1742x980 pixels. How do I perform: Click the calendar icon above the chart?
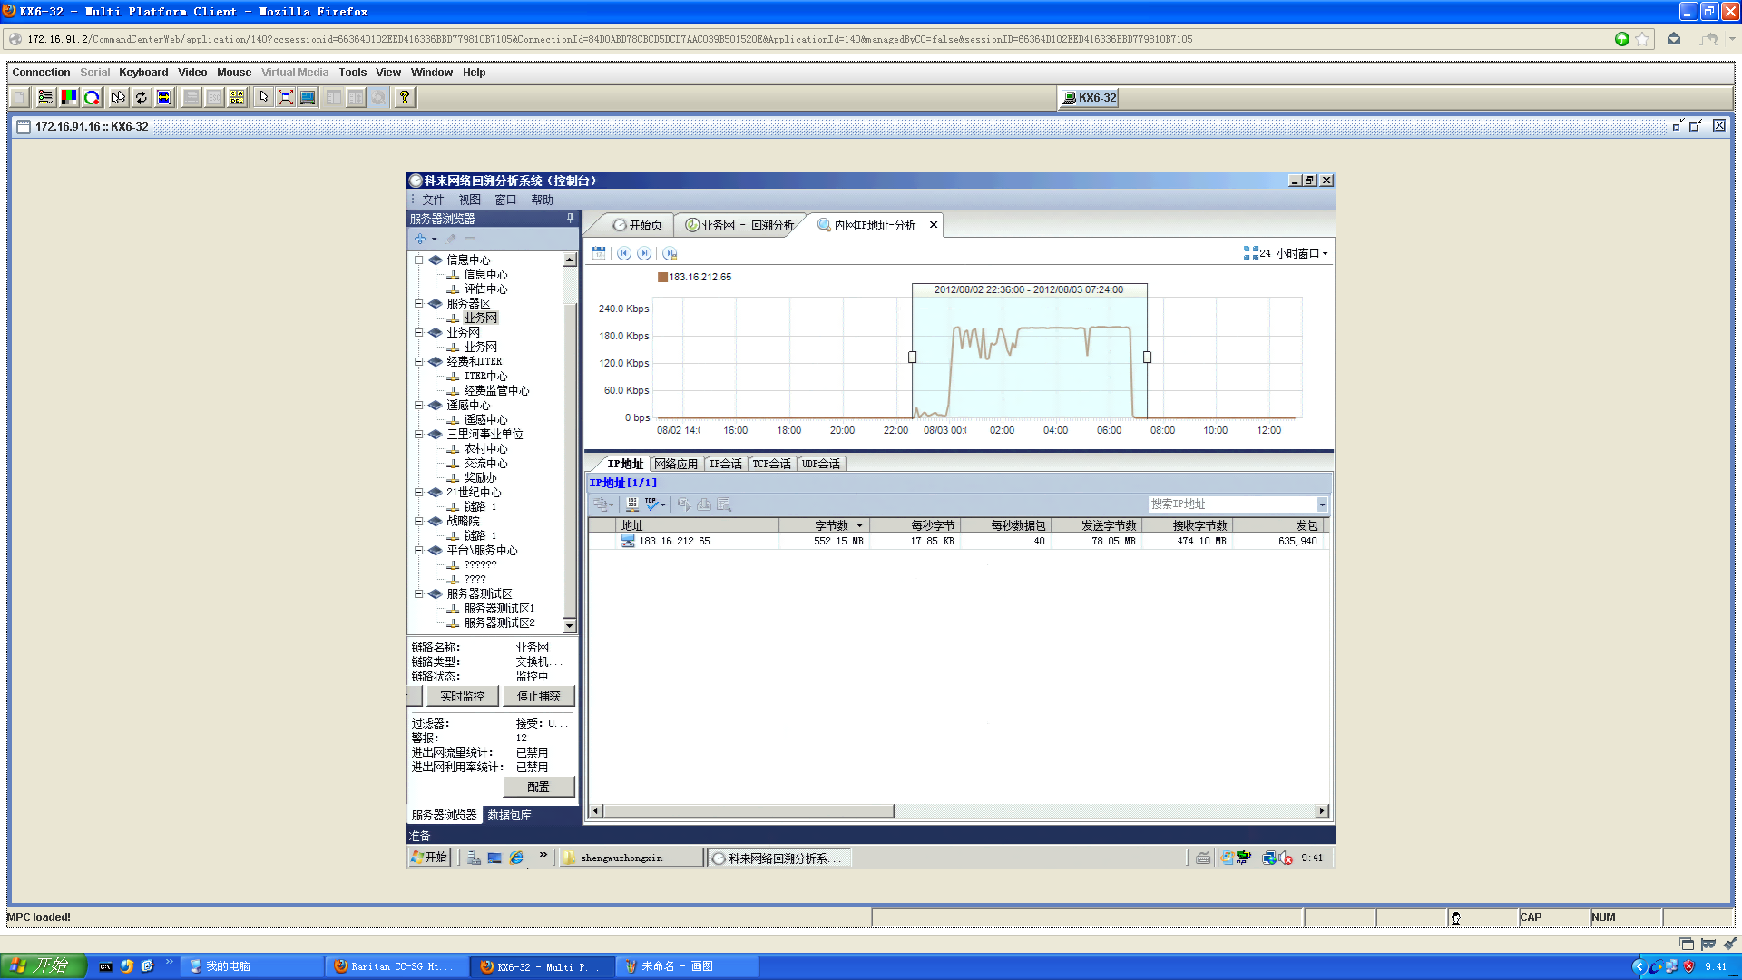599,253
